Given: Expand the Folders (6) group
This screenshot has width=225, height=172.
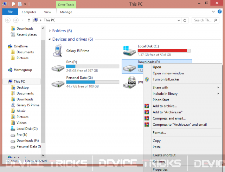Looking at the screenshot, I should (x=50, y=31).
